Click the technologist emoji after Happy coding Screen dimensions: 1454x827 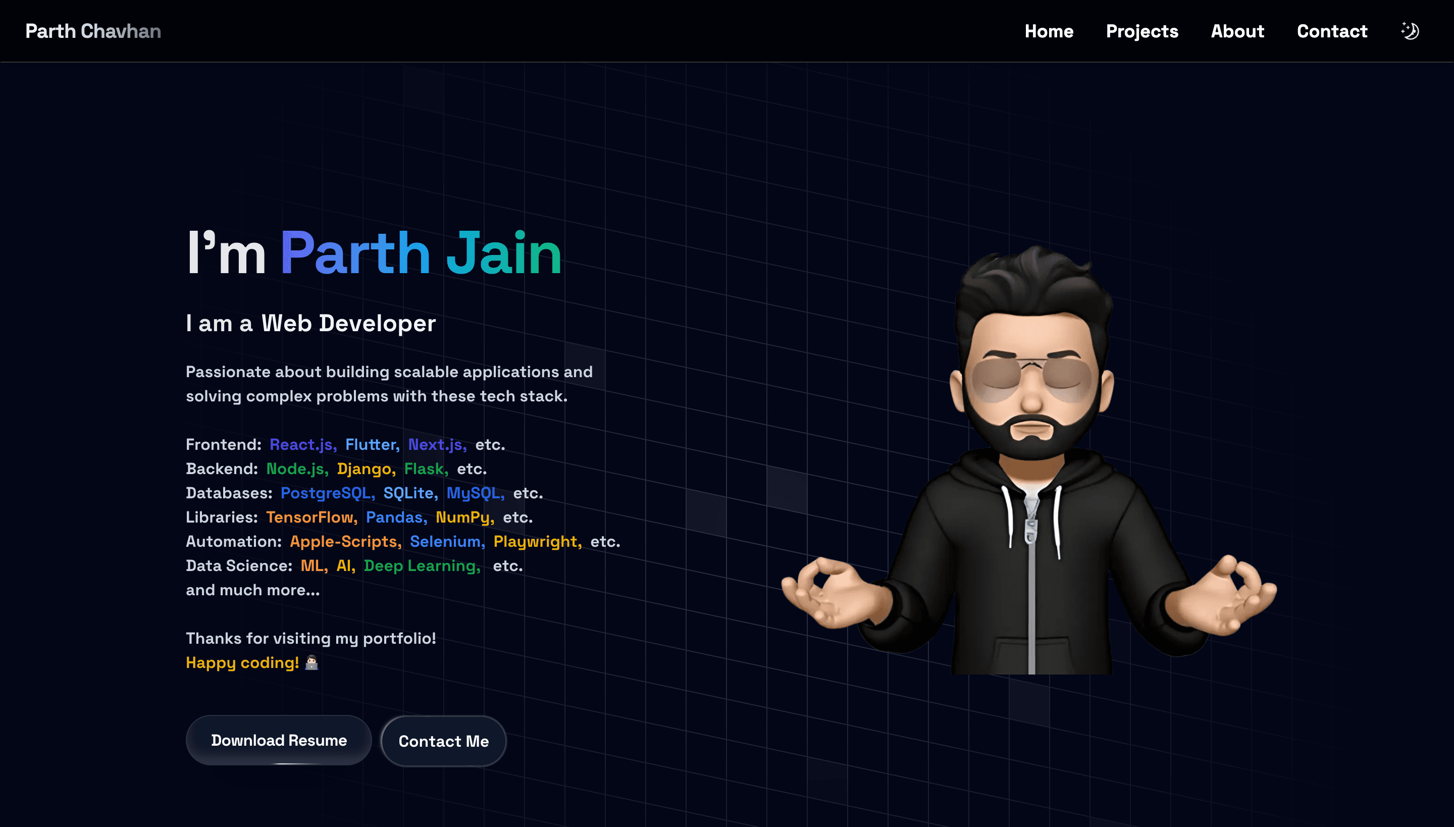(311, 662)
